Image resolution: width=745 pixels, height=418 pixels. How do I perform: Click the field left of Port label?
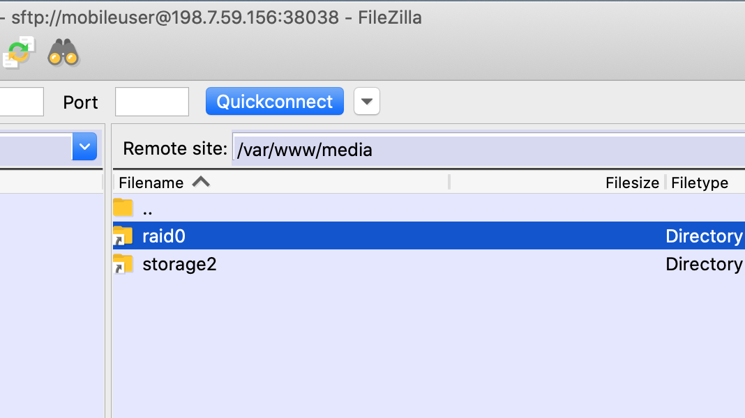21,102
